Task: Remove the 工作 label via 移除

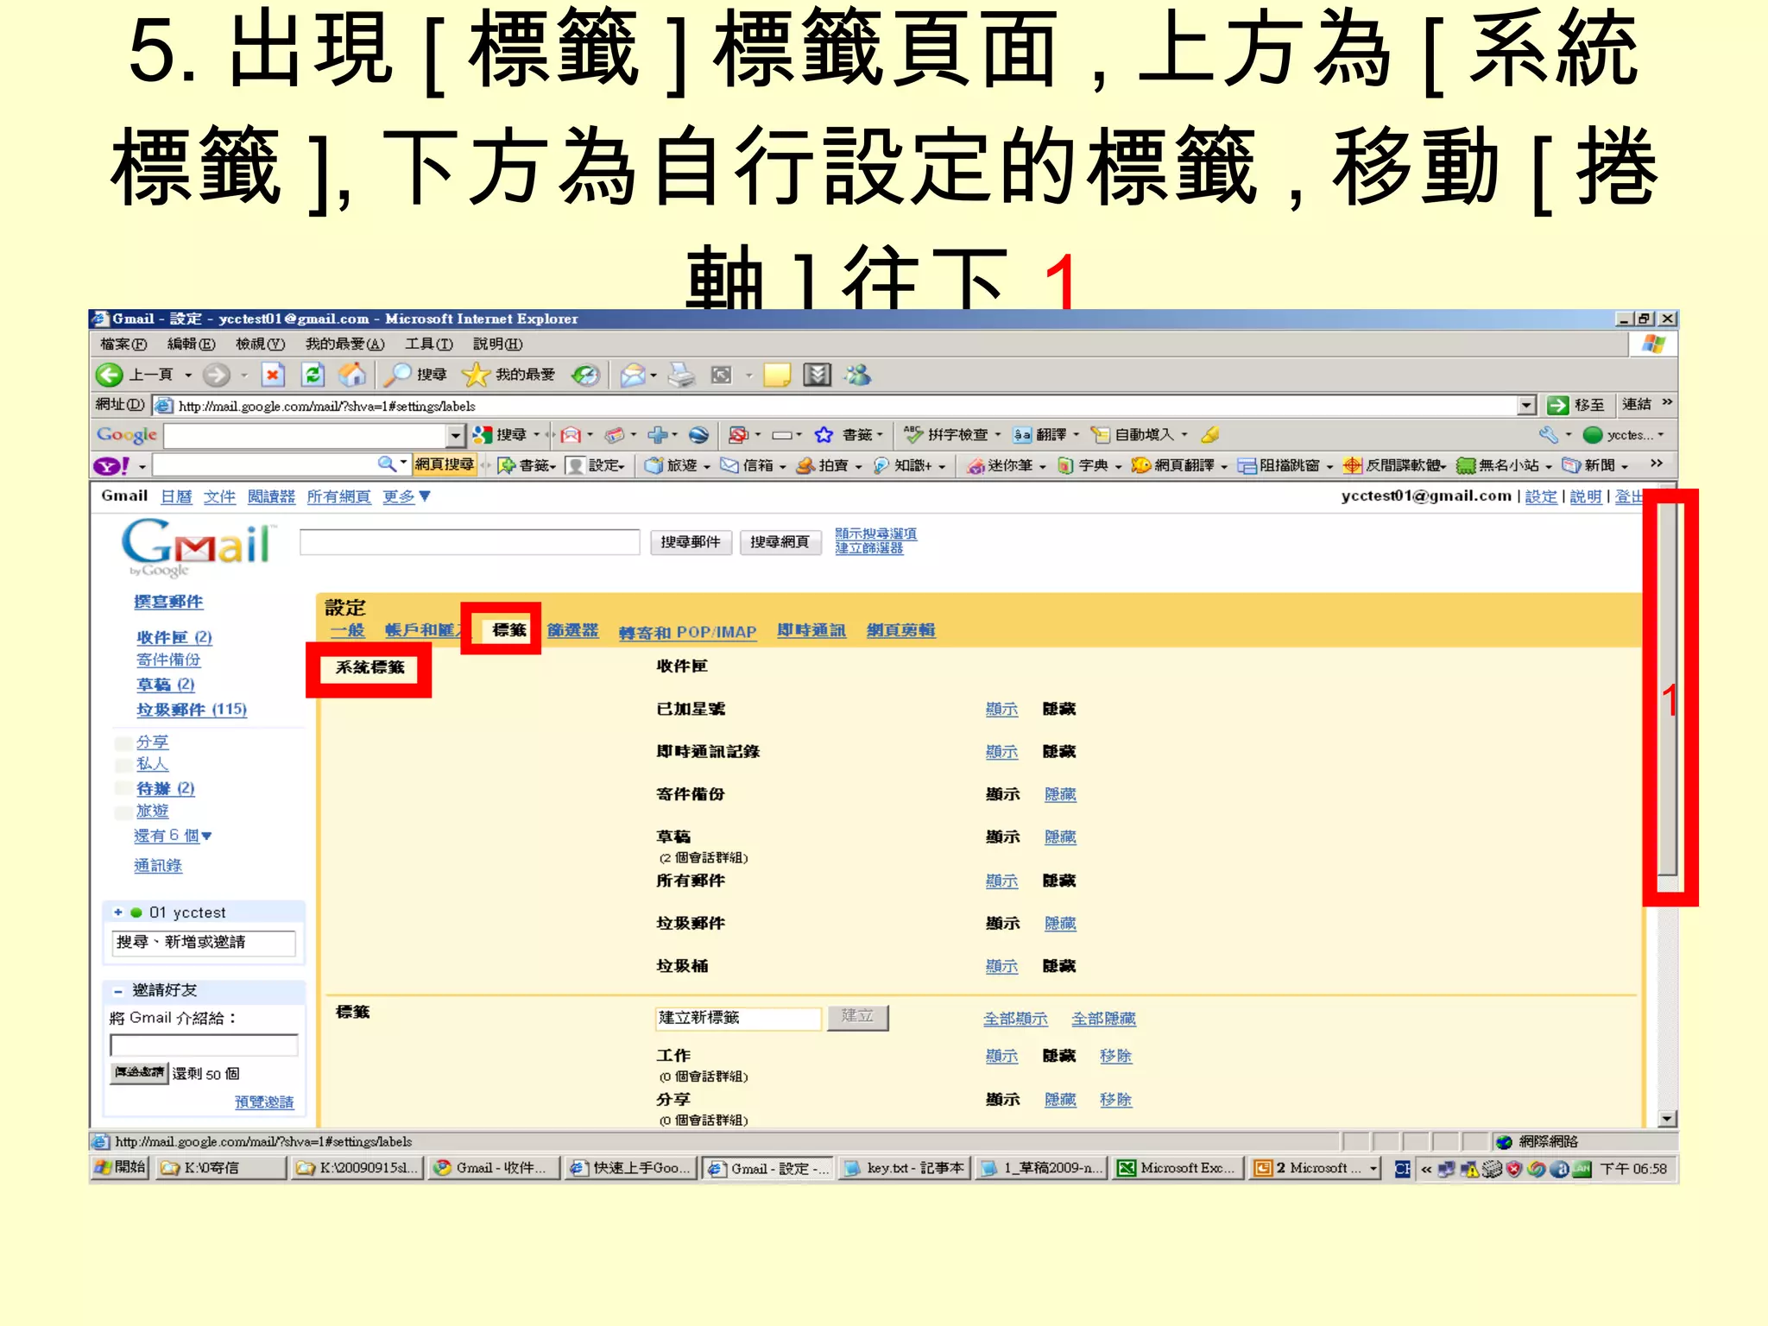Action: [1115, 1056]
